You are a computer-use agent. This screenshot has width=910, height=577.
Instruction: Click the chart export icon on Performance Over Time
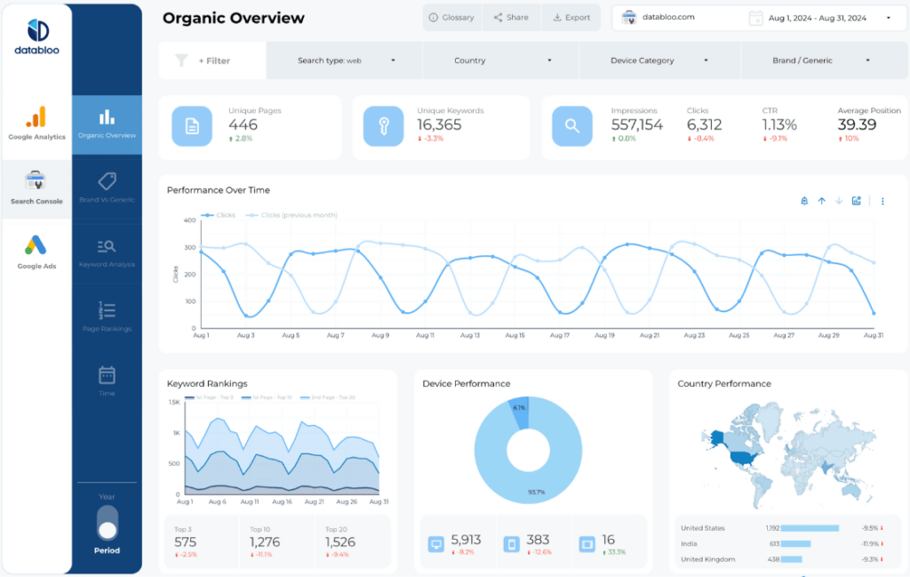coord(856,201)
